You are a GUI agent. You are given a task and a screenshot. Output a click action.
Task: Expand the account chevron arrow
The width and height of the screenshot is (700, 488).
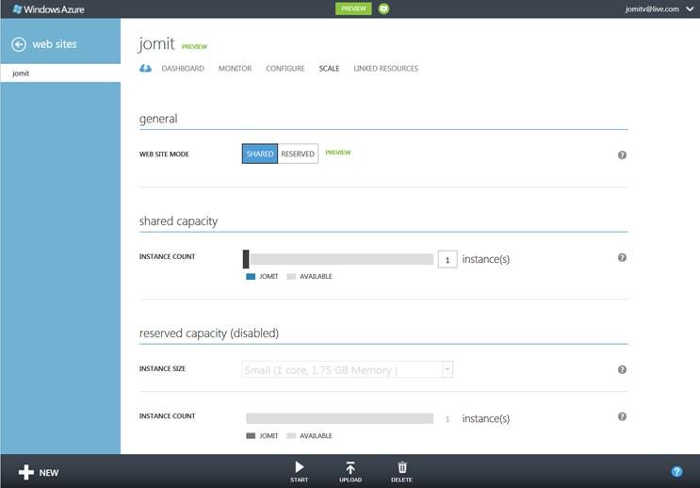coord(690,8)
